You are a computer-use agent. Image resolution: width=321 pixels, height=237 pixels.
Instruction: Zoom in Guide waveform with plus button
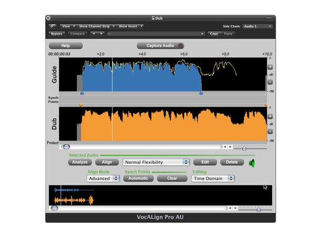(270, 67)
